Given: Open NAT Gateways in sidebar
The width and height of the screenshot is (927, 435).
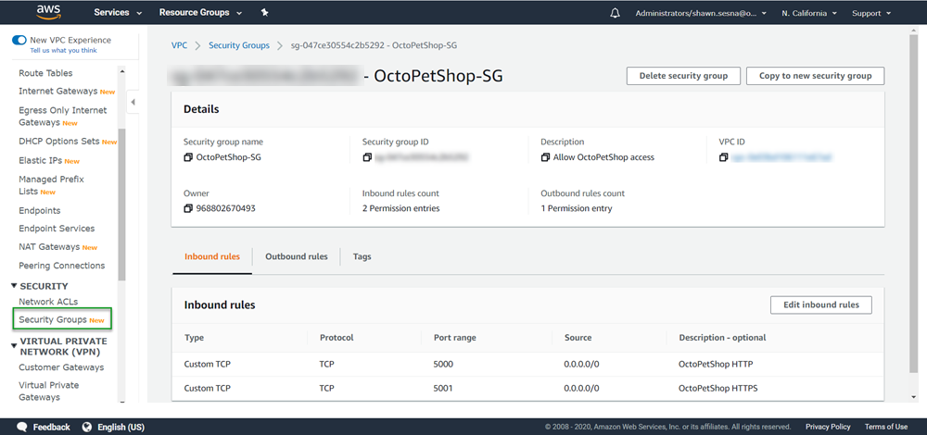Looking at the screenshot, I should [x=49, y=247].
